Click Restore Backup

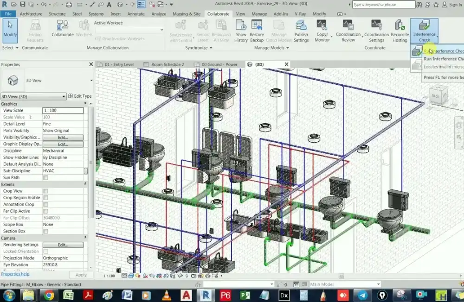click(x=257, y=31)
